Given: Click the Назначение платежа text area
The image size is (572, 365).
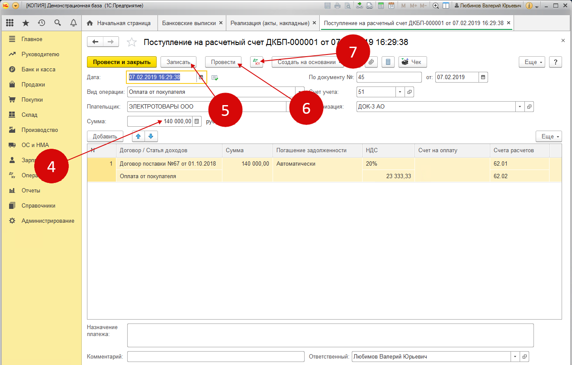Looking at the screenshot, I should [x=330, y=335].
